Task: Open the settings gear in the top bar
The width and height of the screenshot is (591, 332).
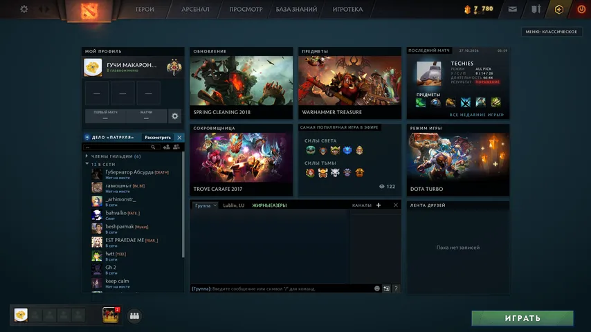Action: [x=24, y=9]
